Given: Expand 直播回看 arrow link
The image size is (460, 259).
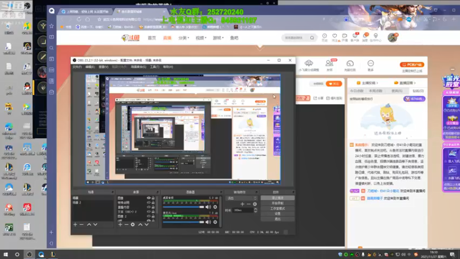Looking at the screenshot, I should point(406,83).
